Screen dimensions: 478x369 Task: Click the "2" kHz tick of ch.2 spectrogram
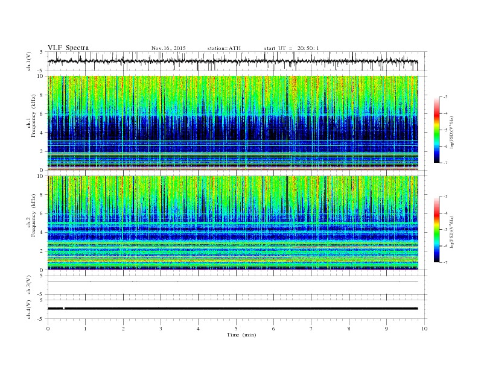(42, 251)
